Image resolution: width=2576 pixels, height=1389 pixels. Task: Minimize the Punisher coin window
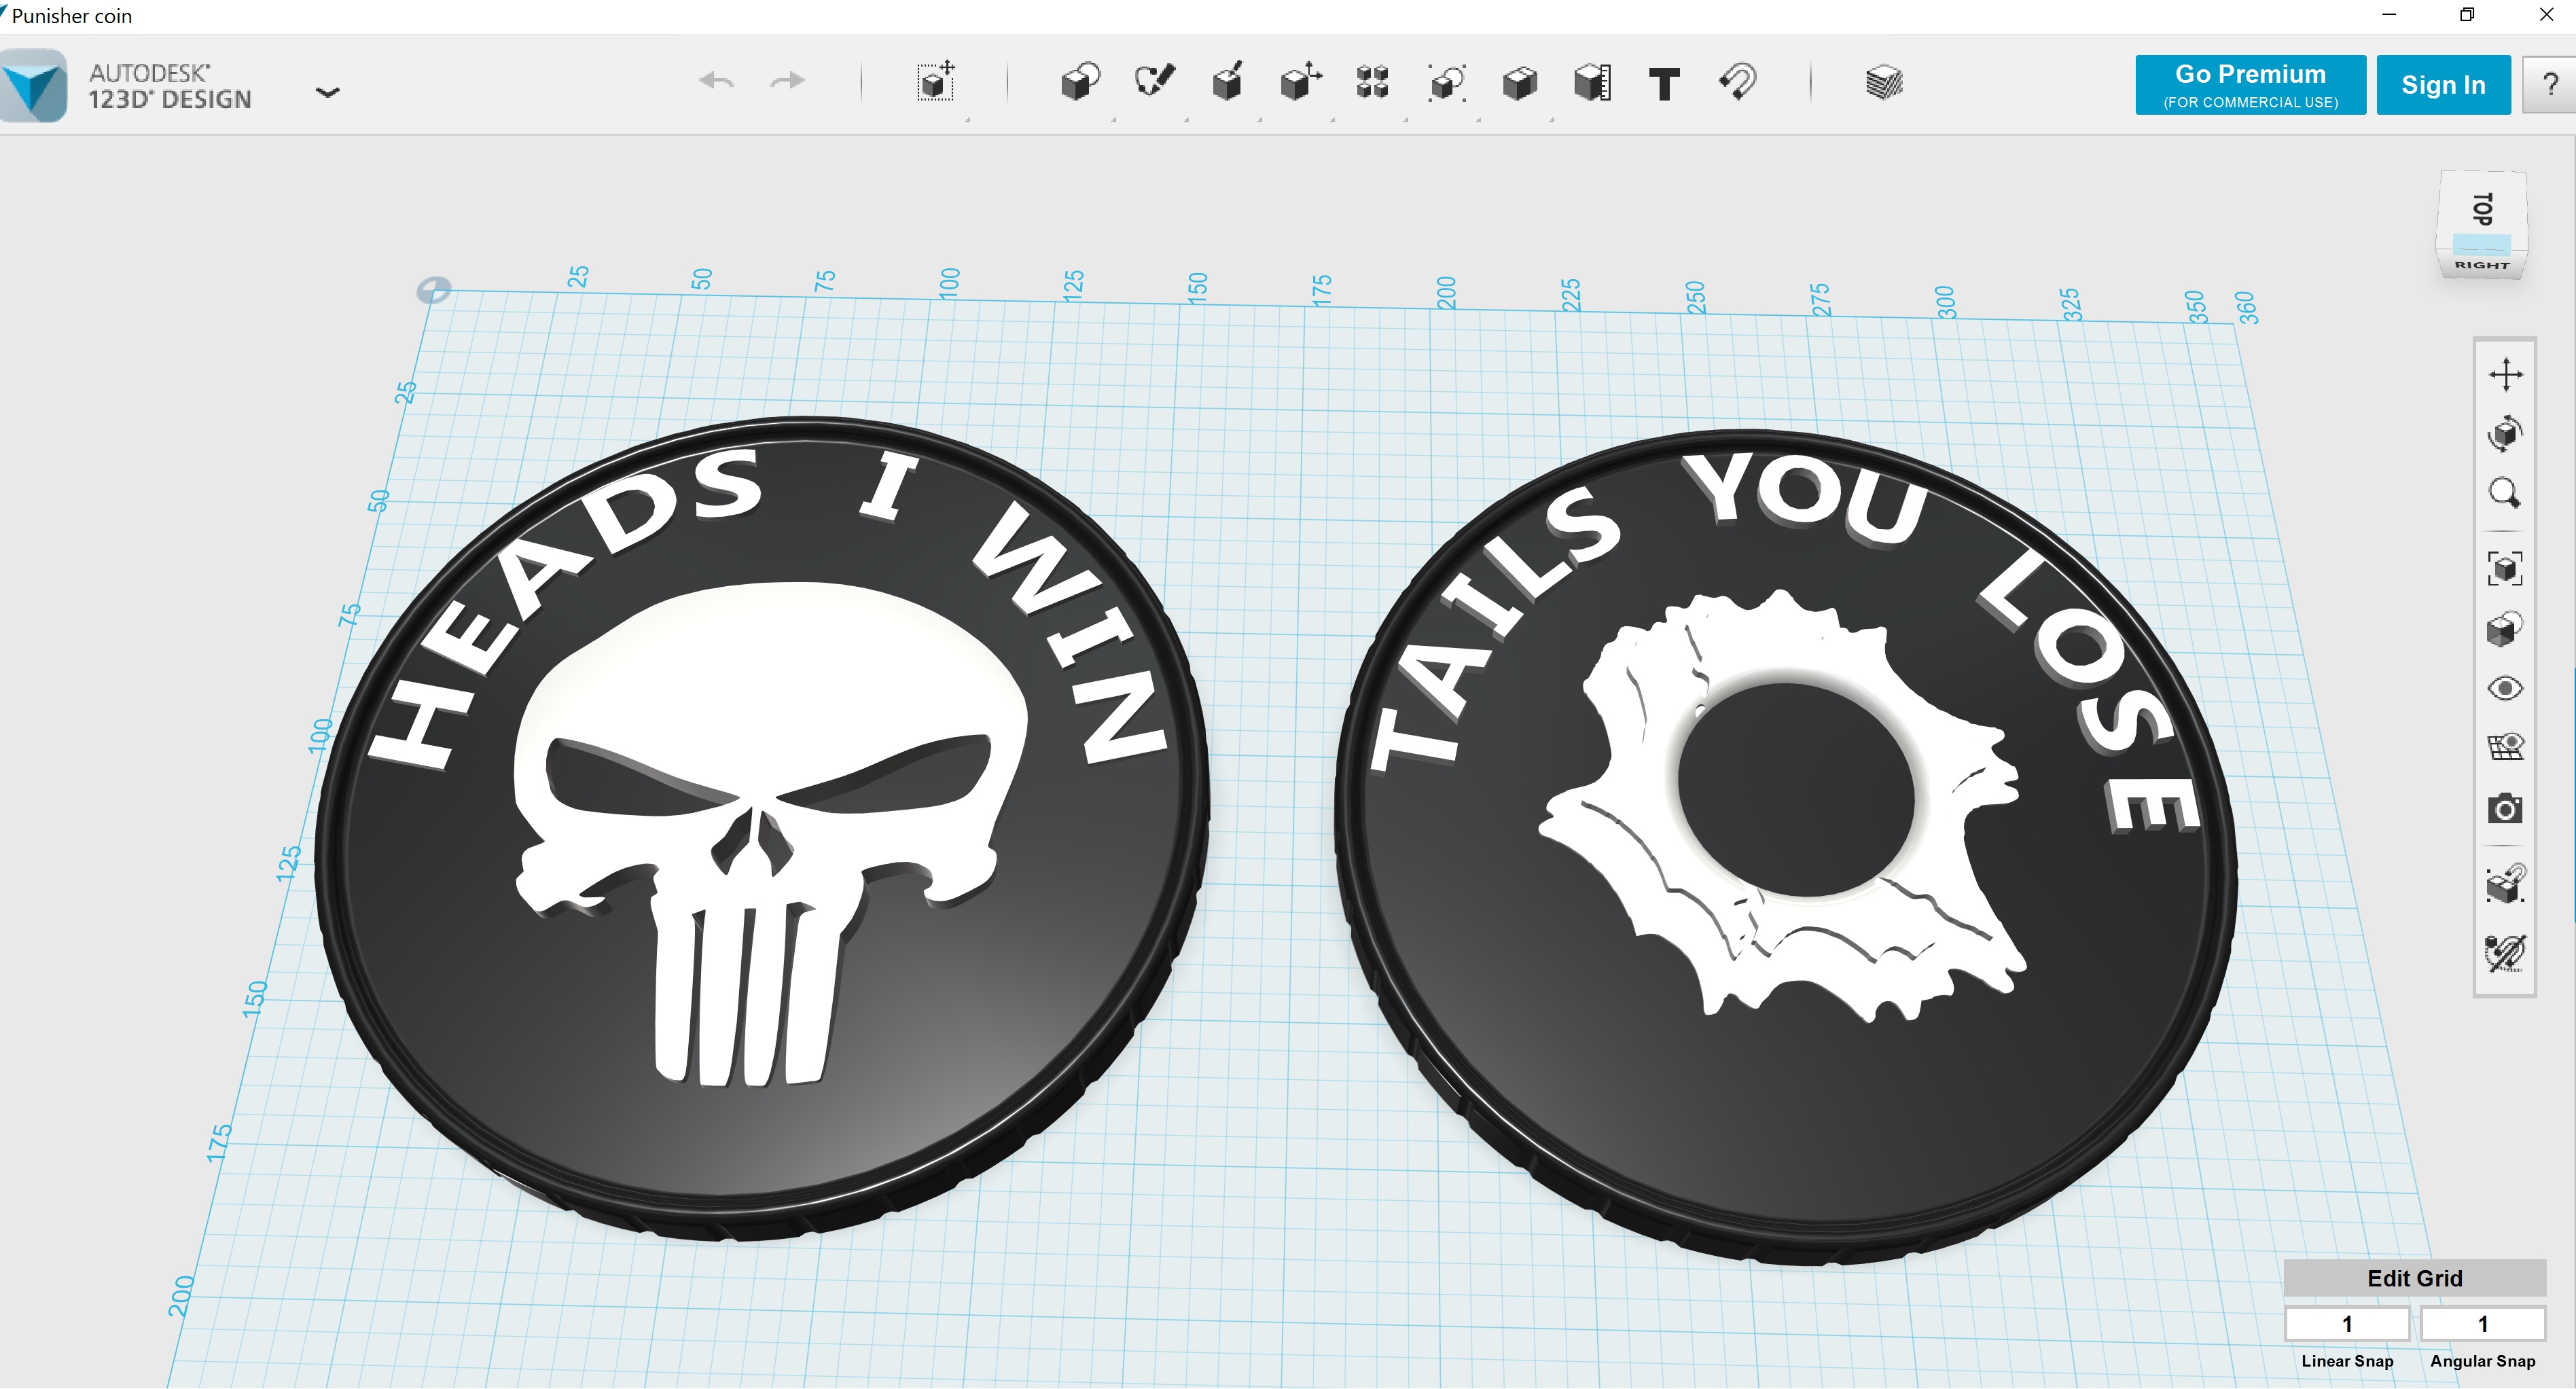coord(2389,15)
